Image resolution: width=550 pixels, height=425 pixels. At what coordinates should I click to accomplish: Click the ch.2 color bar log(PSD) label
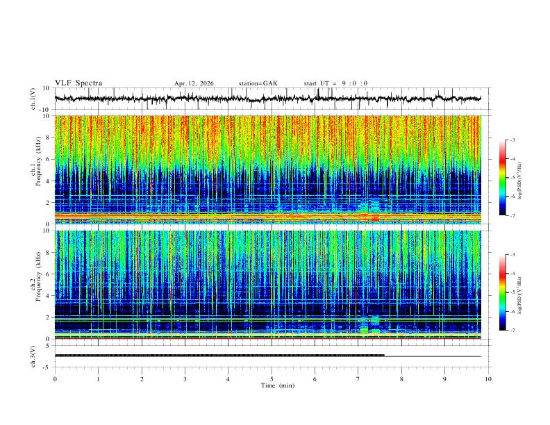(x=520, y=295)
